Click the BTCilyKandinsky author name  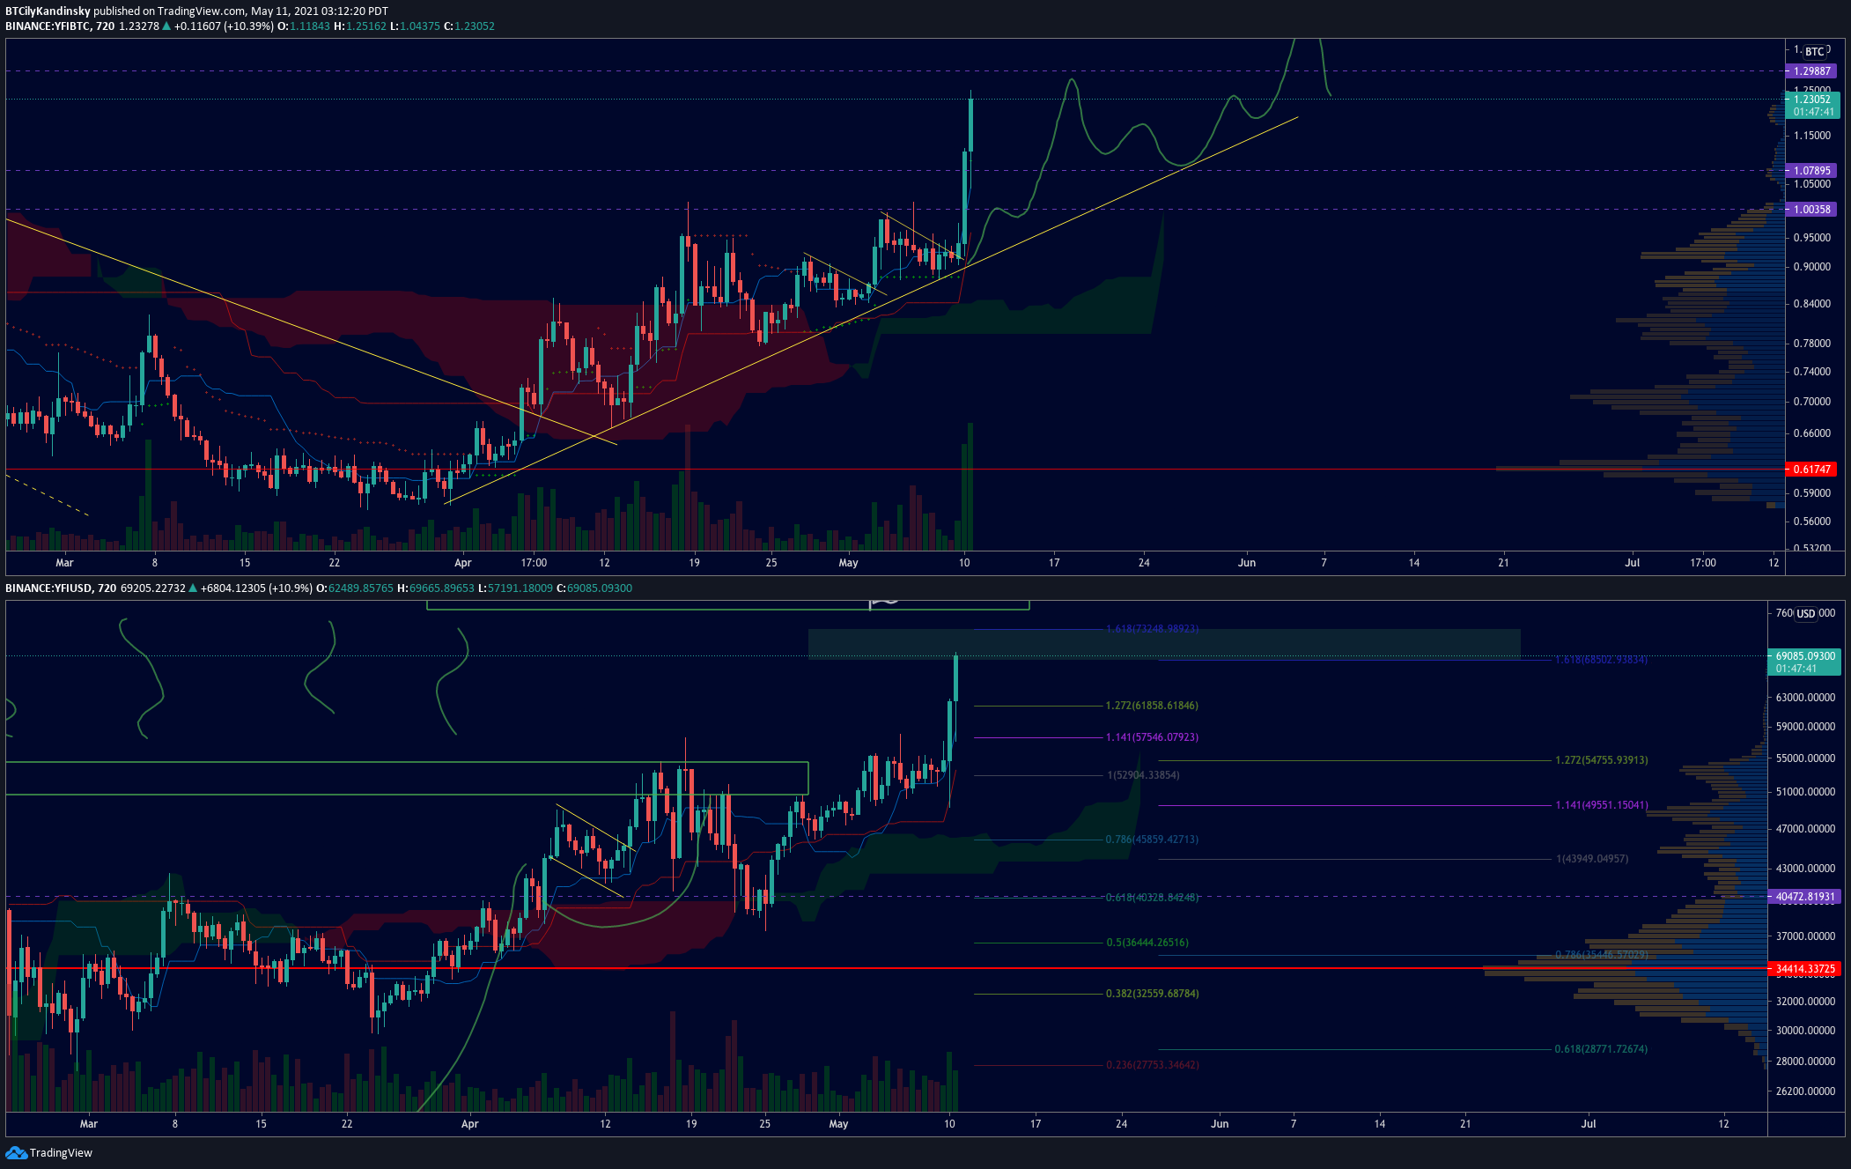(48, 11)
